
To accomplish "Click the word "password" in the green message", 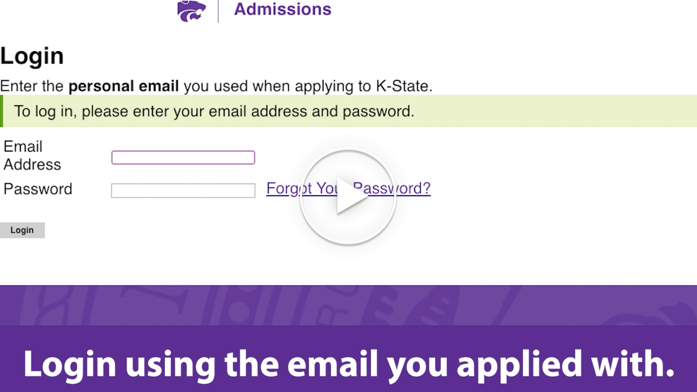I will [378, 111].
